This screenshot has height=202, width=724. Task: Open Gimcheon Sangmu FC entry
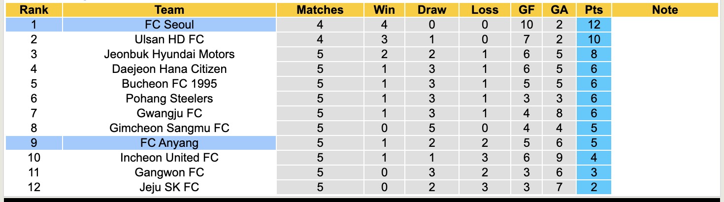click(x=169, y=128)
